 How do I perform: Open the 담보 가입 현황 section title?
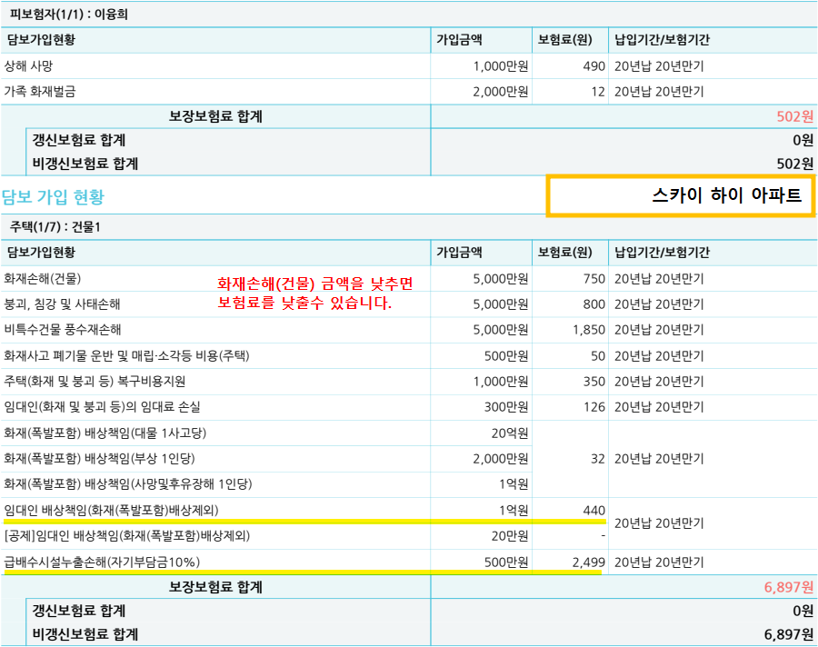point(55,193)
